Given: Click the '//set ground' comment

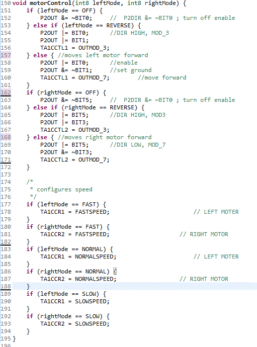Looking at the screenshot, I should point(131,71).
